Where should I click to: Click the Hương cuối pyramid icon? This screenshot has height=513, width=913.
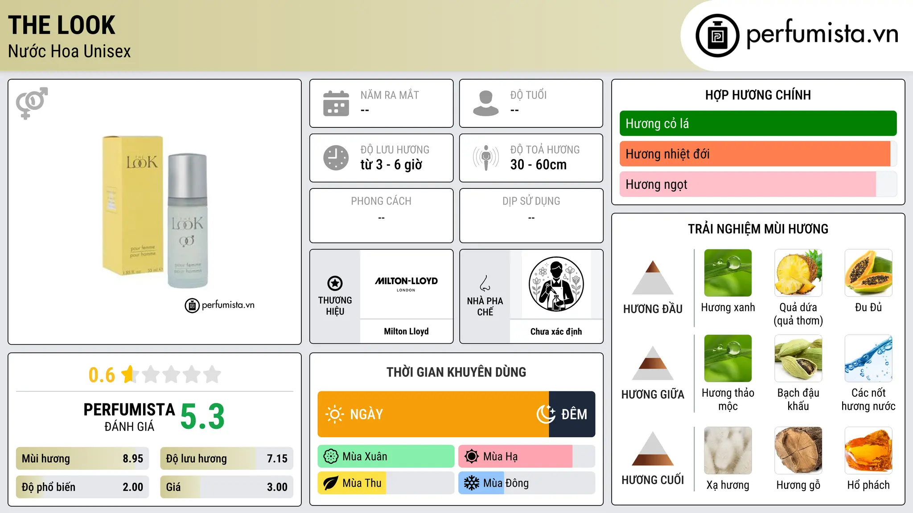tap(653, 448)
